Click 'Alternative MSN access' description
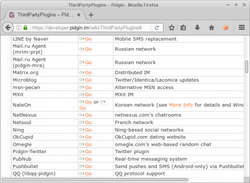 point(144,88)
